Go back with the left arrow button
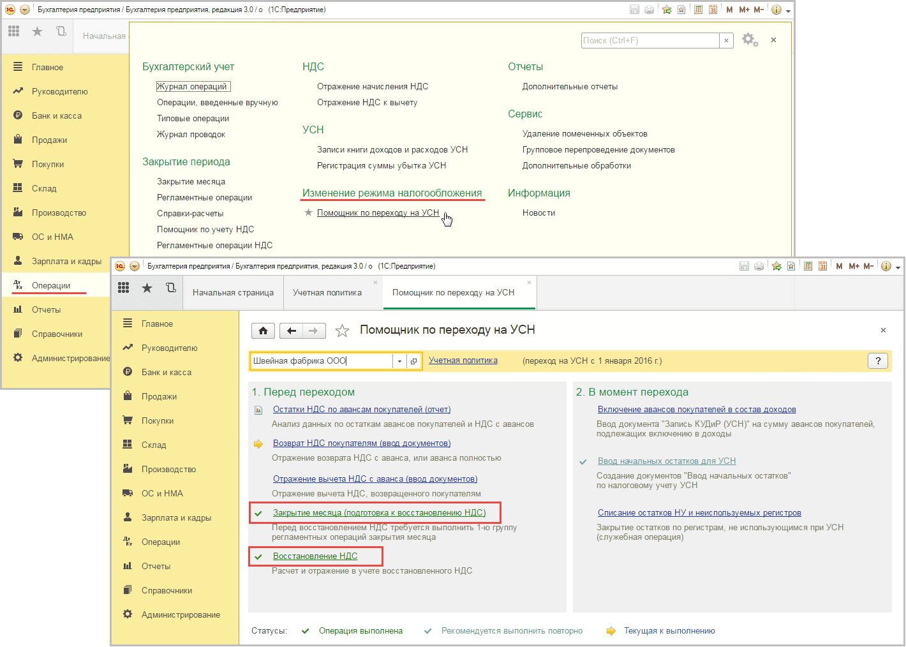The height and width of the screenshot is (647, 906). [292, 331]
